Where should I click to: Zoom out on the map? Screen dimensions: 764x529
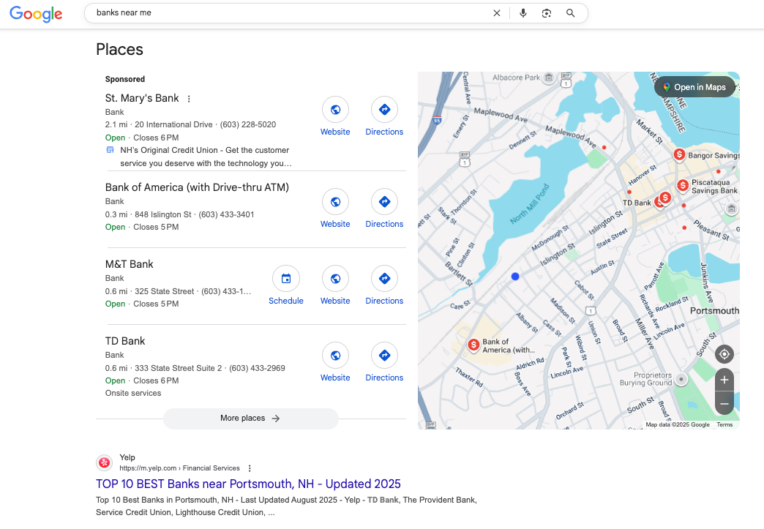click(724, 403)
